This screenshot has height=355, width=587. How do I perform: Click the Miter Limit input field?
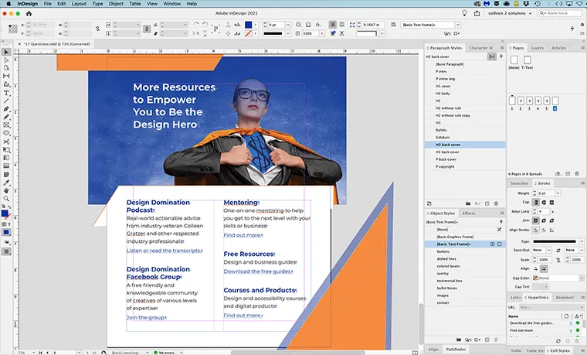(544, 212)
